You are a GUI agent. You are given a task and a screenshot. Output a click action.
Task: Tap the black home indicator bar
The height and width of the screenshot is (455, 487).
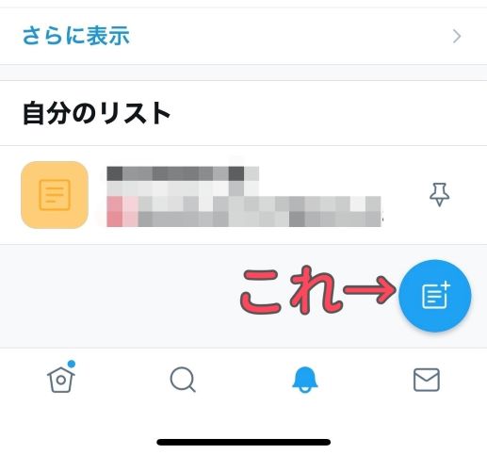point(244,442)
